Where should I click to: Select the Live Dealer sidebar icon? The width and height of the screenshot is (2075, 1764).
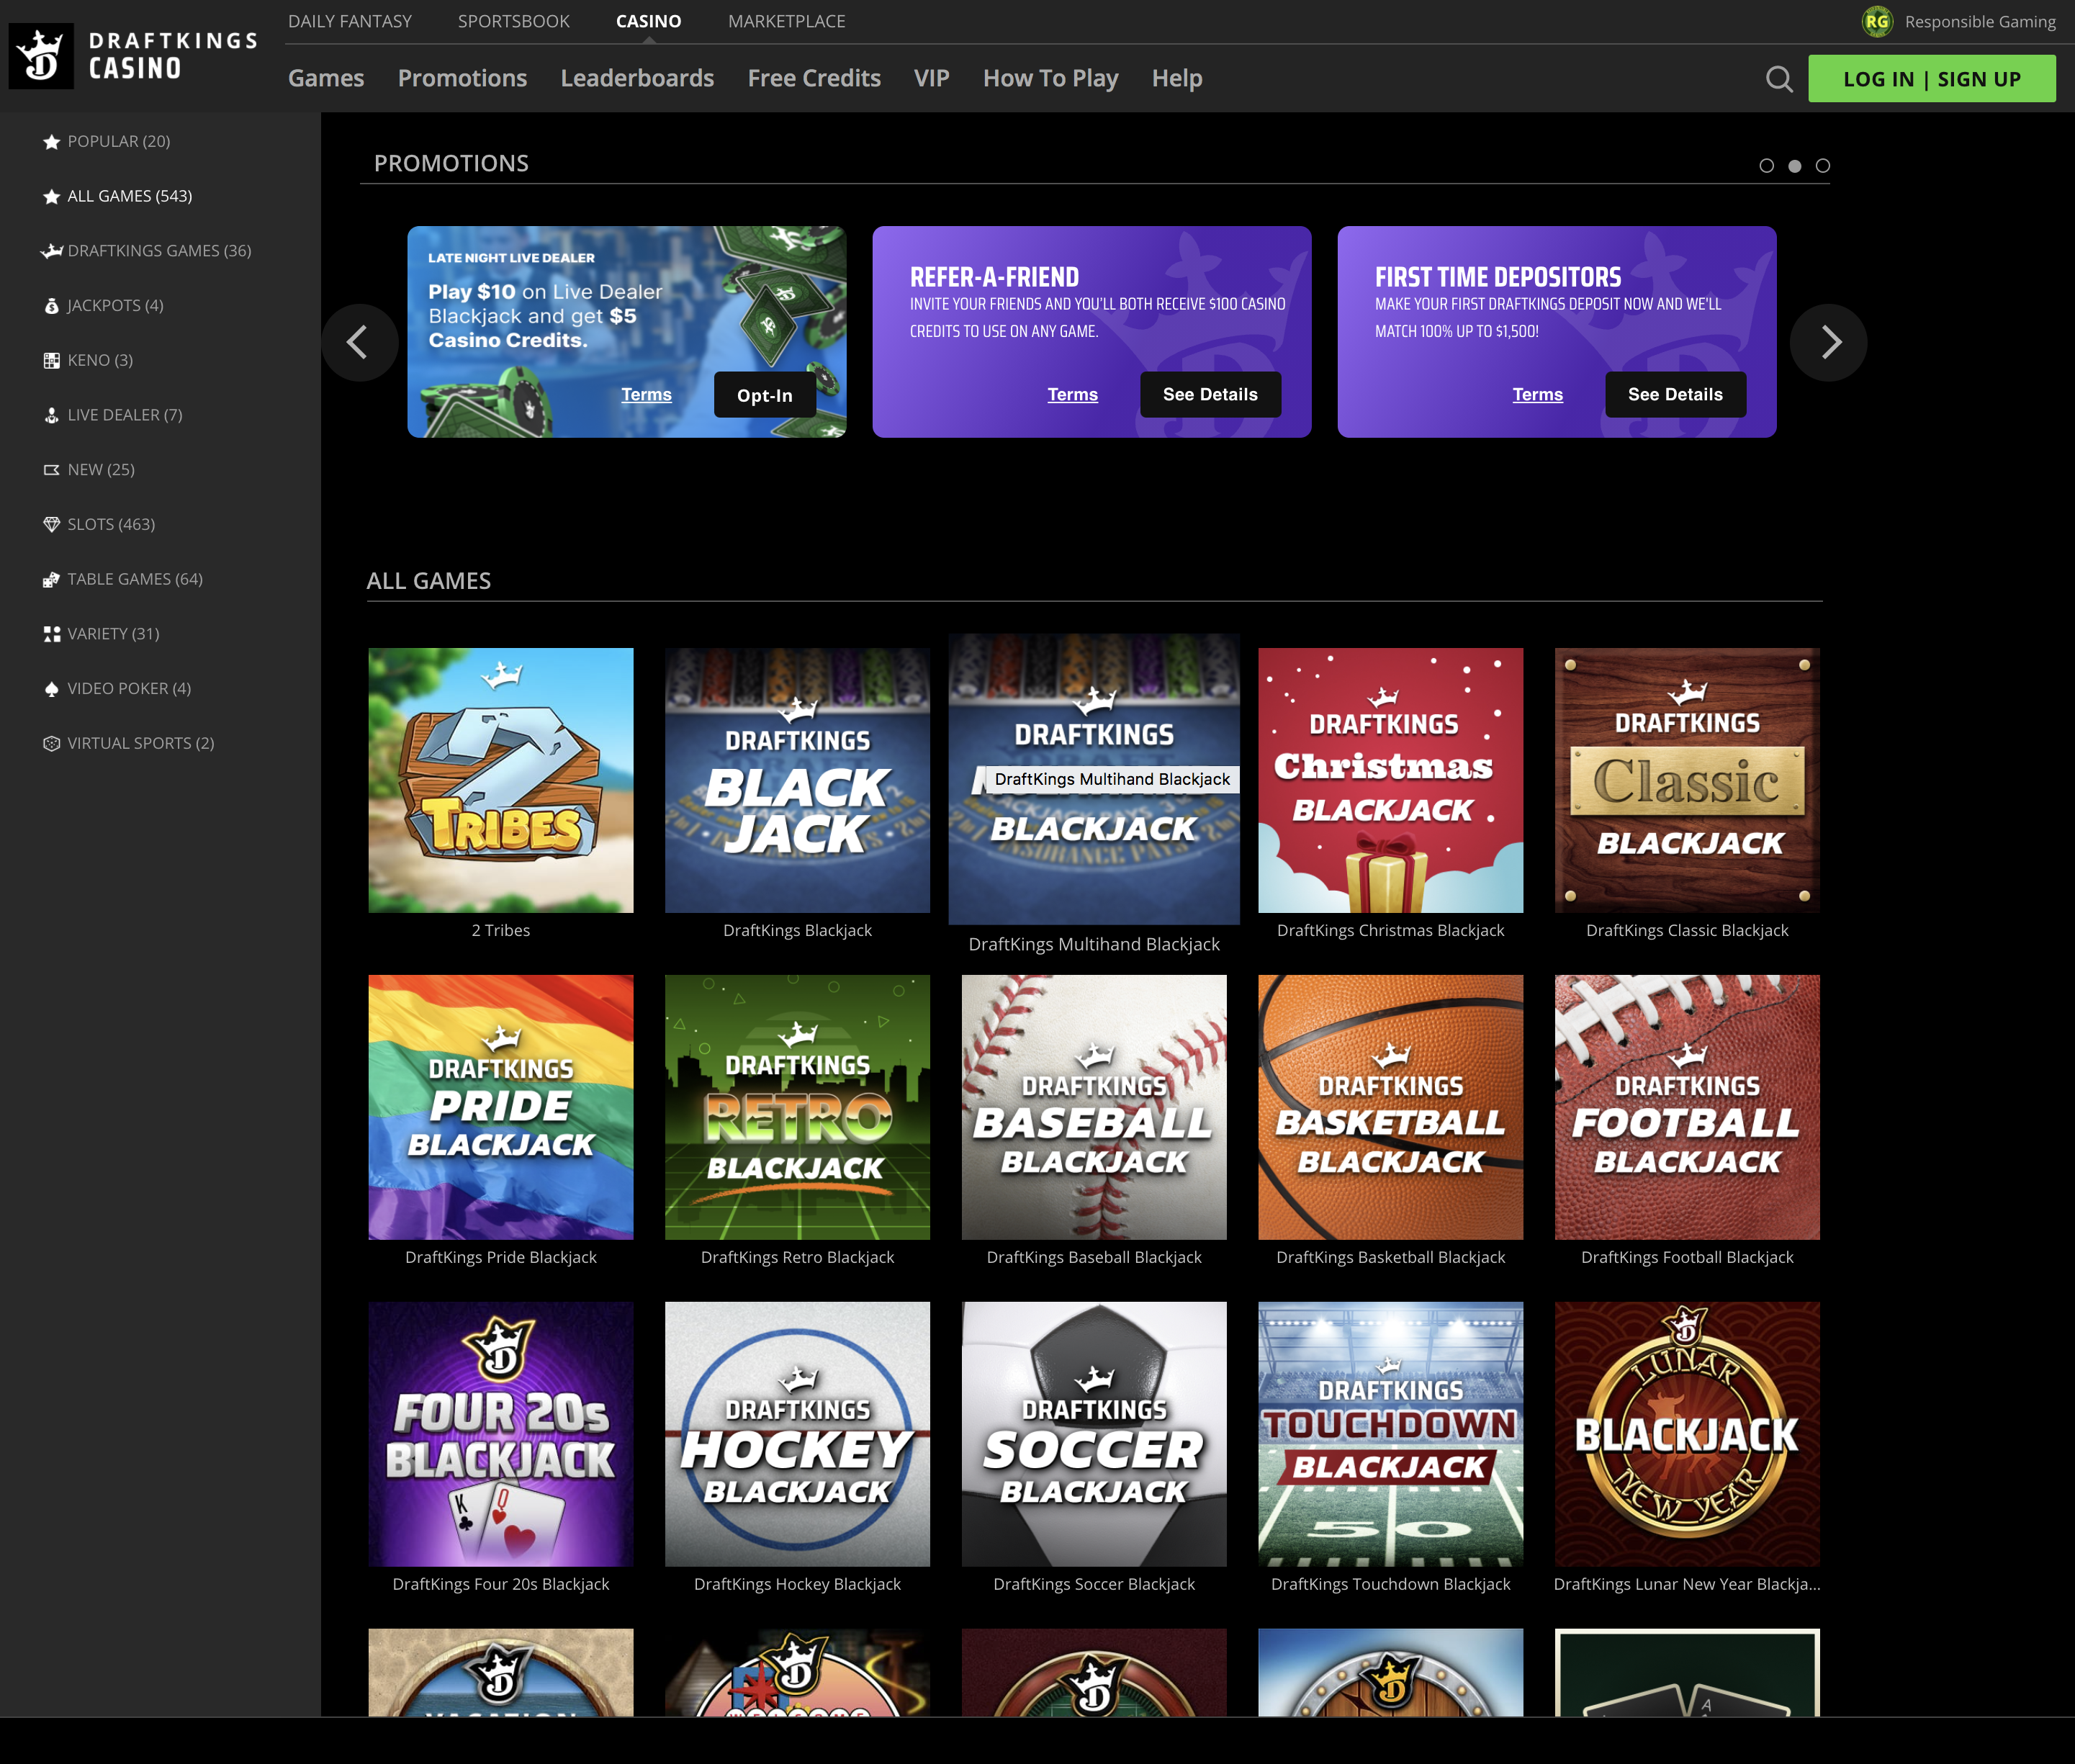(x=51, y=414)
